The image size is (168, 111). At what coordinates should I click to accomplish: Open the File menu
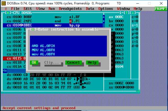click(15, 9)
